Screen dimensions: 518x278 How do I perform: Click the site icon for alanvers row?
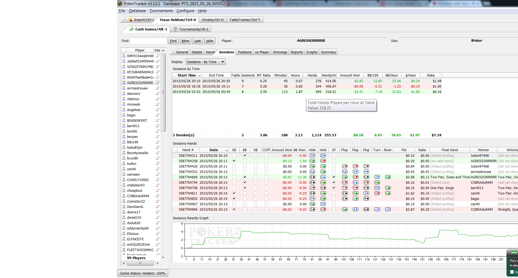[157, 93]
